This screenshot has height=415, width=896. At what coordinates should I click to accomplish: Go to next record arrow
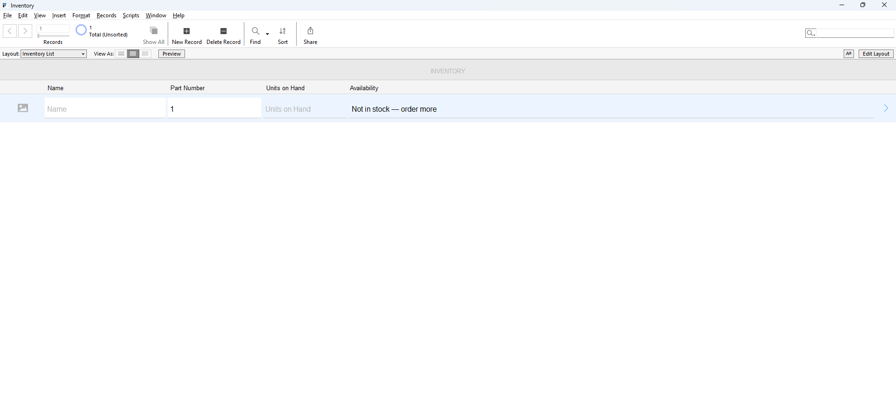pos(25,31)
